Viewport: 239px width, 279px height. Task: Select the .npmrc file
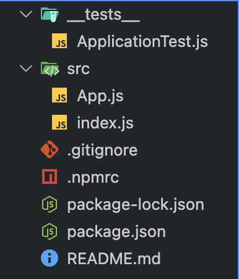tap(93, 178)
